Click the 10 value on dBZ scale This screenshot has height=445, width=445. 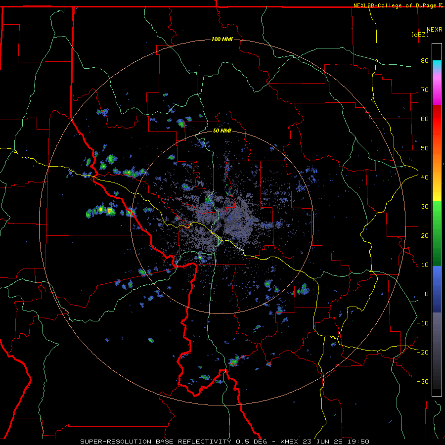tap(425, 265)
